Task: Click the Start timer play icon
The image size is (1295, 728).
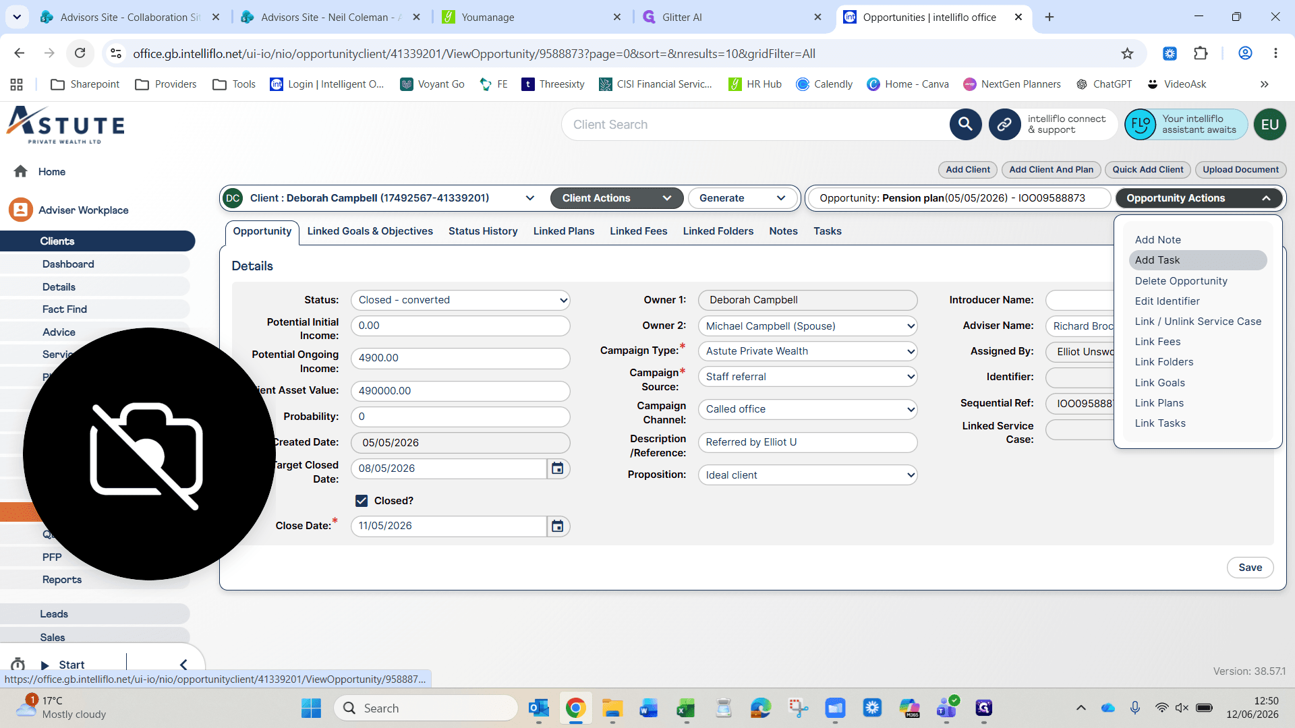Action: 45,665
